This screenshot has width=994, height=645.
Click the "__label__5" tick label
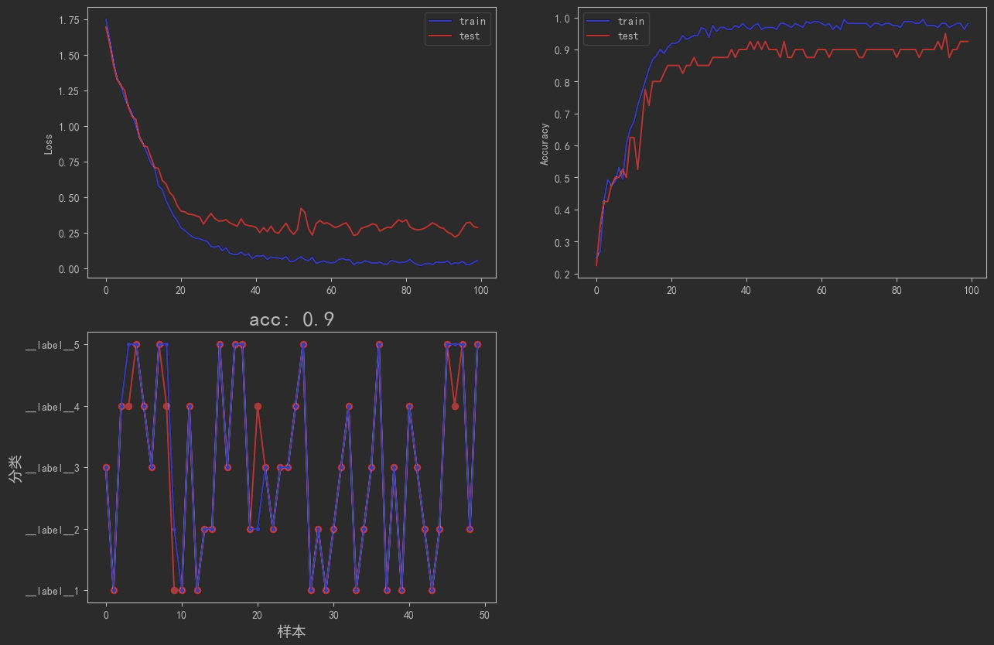[51, 345]
